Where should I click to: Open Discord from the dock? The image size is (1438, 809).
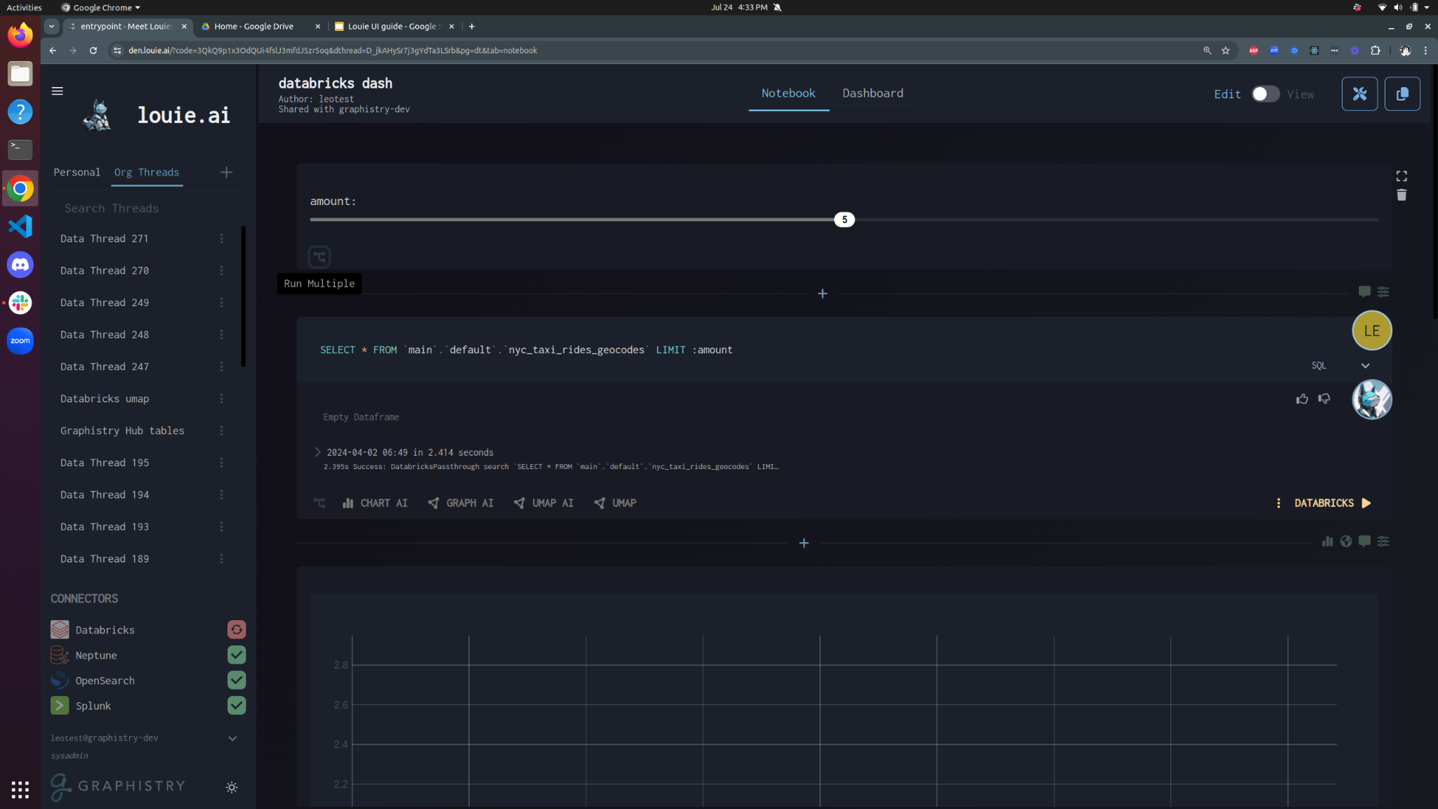click(x=20, y=265)
